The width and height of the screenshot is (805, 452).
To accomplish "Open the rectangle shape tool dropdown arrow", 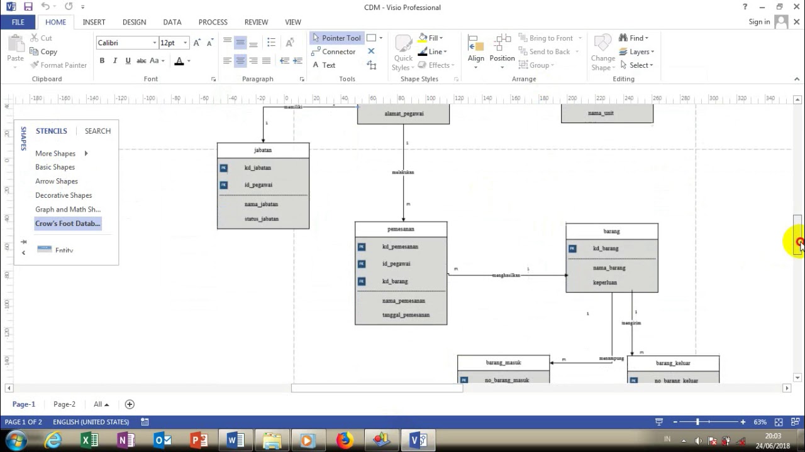I will [x=380, y=38].
